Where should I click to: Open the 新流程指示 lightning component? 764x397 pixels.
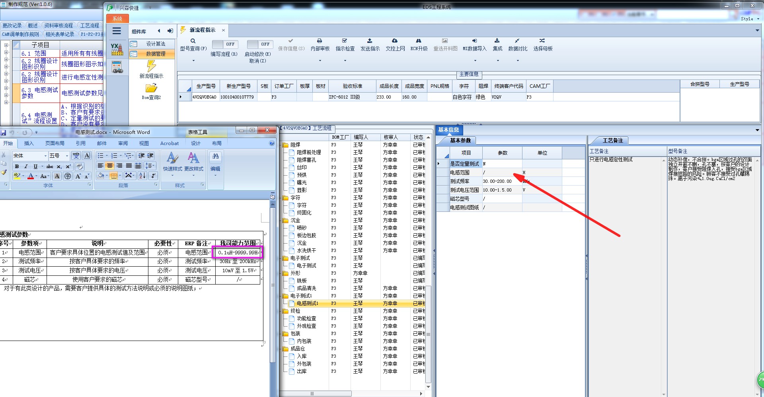click(151, 66)
